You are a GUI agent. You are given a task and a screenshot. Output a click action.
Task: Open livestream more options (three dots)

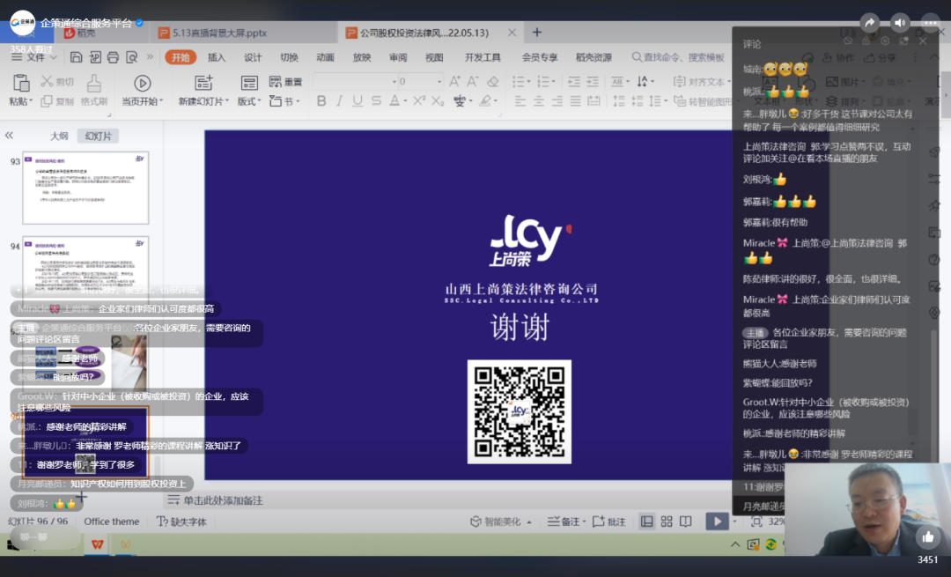click(x=931, y=22)
